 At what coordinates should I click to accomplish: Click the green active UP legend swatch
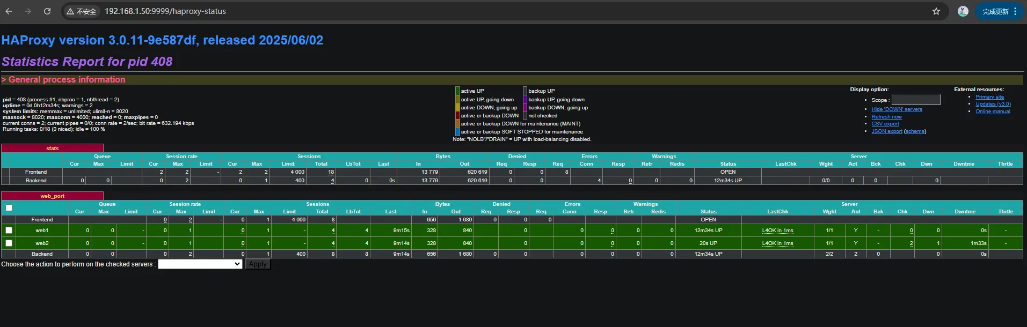tap(457, 91)
